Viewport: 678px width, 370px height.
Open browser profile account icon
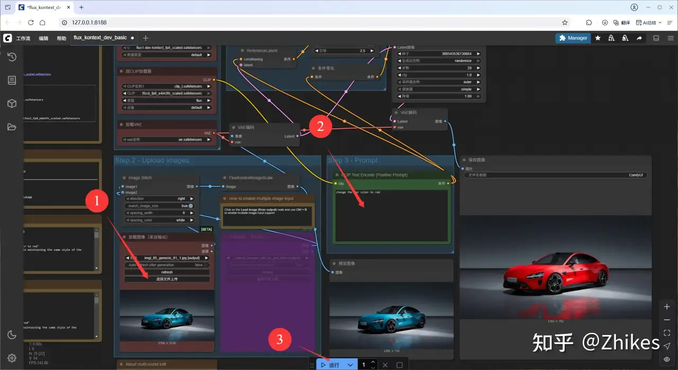tap(634, 7)
